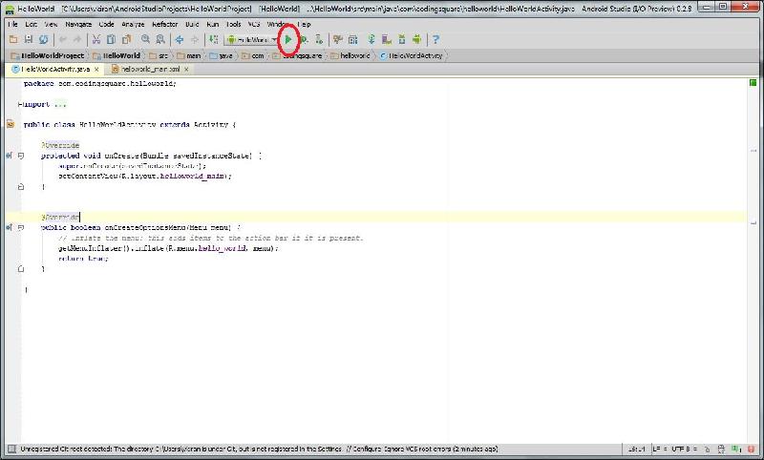This screenshot has height=460, width=764.
Task: Open the Tools menu
Action: click(x=233, y=24)
